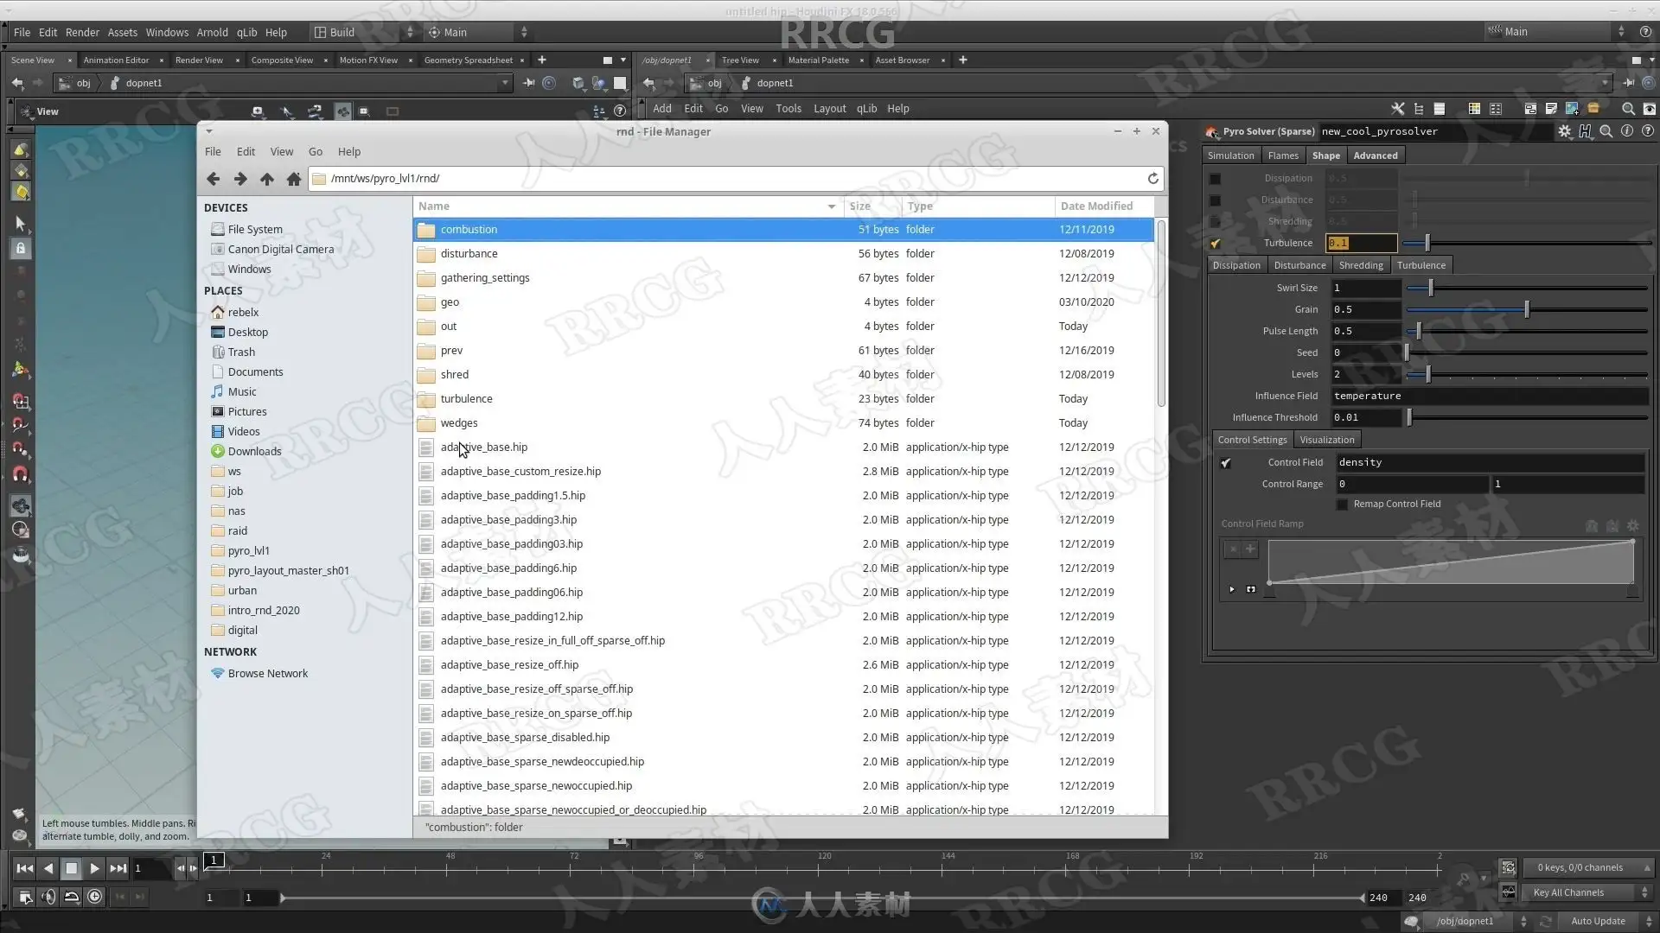Go forward in the File Manager
This screenshot has width=1660, height=933.
click(x=240, y=179)
